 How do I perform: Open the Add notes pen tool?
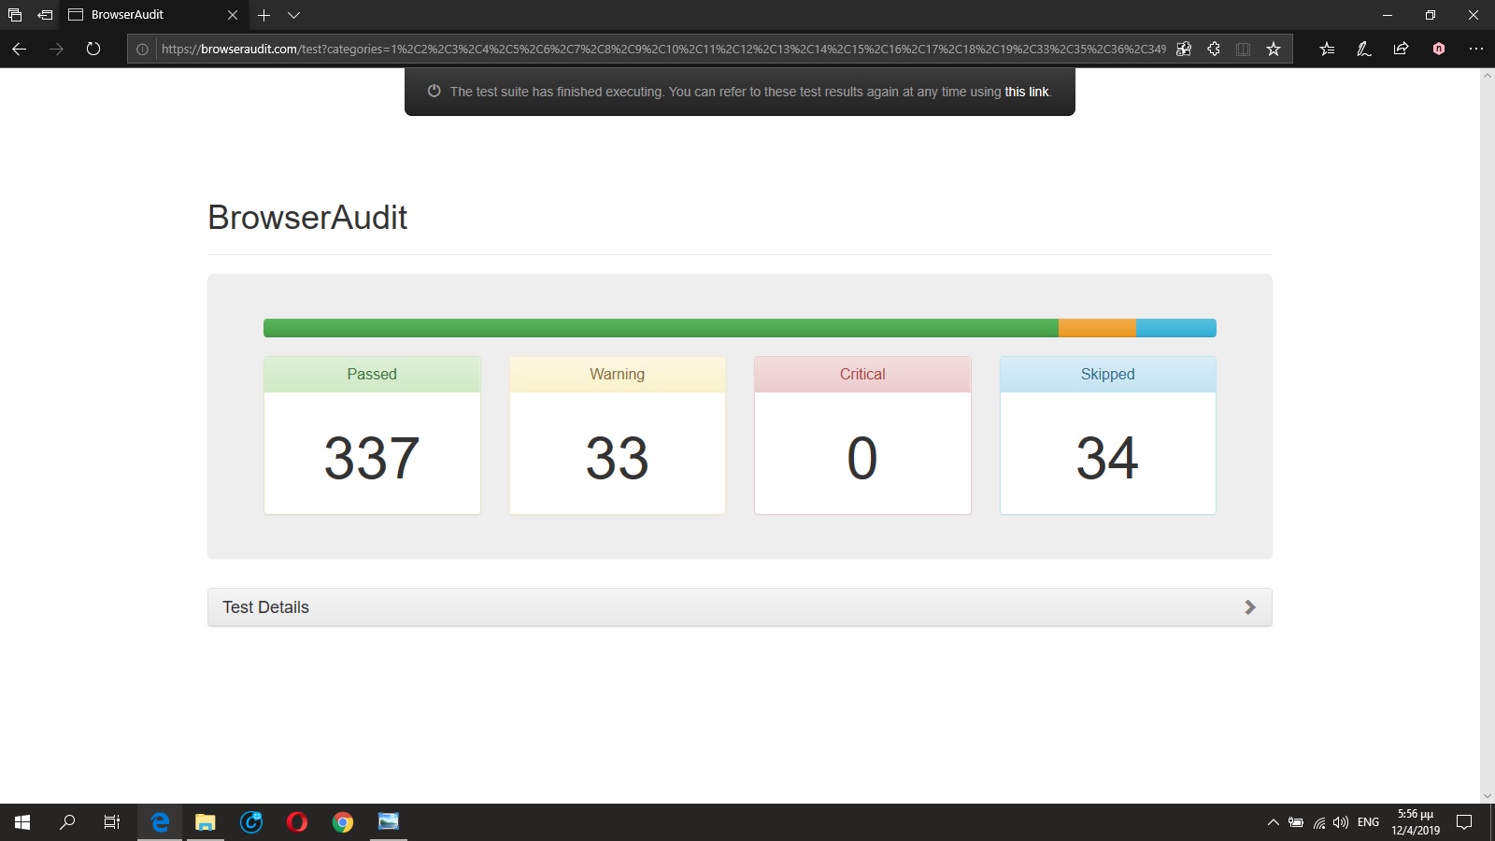1364,49
